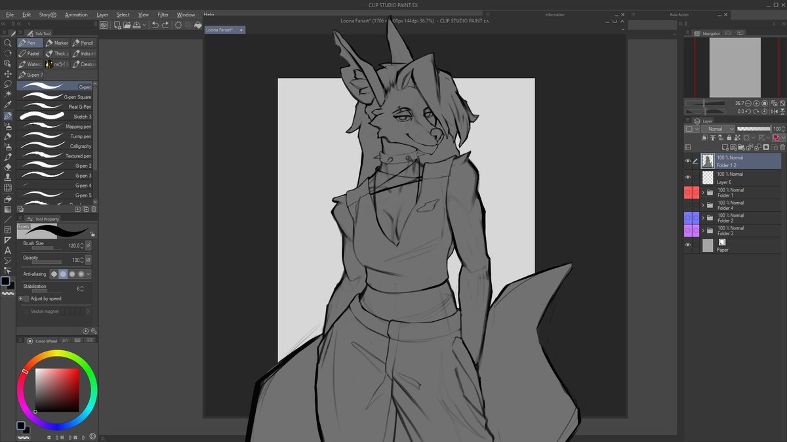Switch to Loona Fanart document tab
Screen dimensions: 787x442
(x=225, y=30)
